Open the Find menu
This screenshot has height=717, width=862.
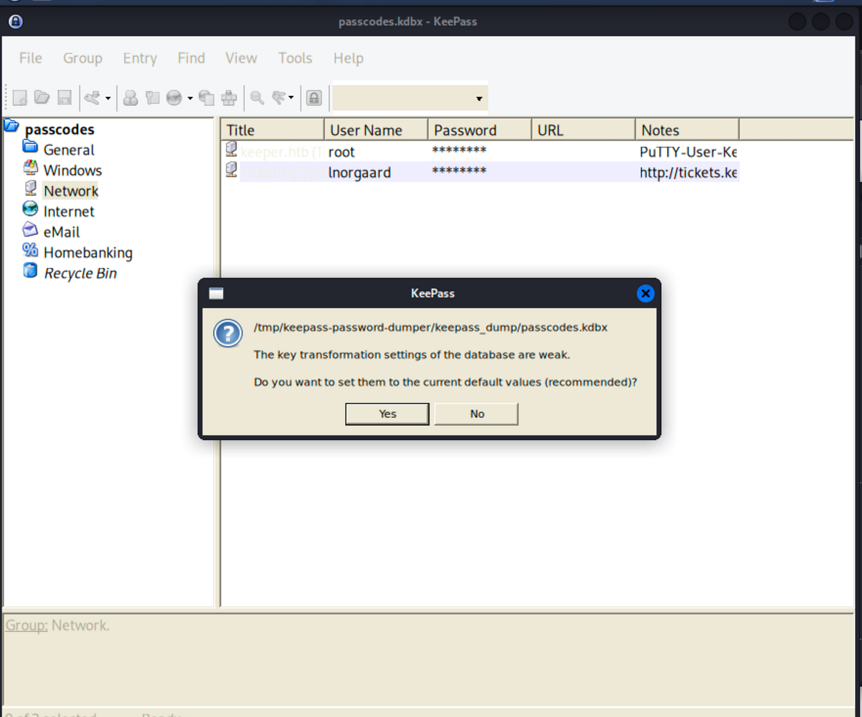point(191,58)
